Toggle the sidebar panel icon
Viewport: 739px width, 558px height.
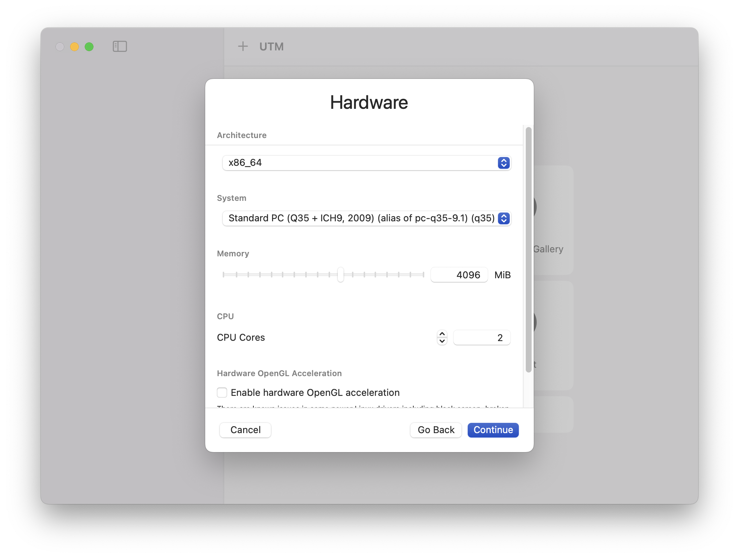click(x=120, y=46)
